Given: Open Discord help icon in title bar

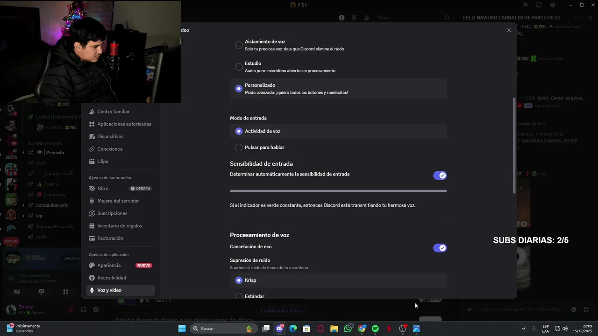Looking at the screenshot, I should (553, 5).
